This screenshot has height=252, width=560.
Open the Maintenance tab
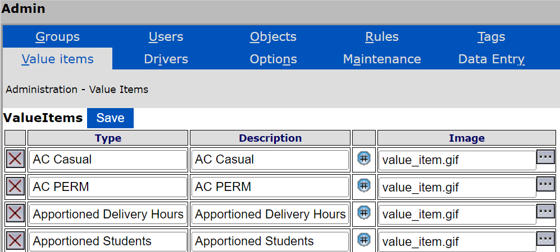tap(382, 59)
